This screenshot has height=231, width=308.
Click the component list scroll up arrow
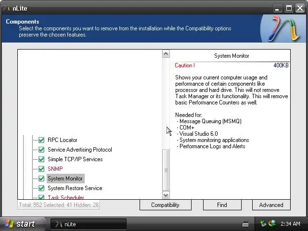[x=166, y=54]
